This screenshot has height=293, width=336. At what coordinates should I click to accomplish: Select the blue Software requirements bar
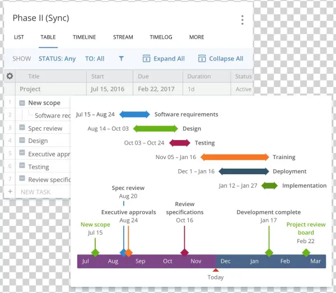(x=134, y=114)
